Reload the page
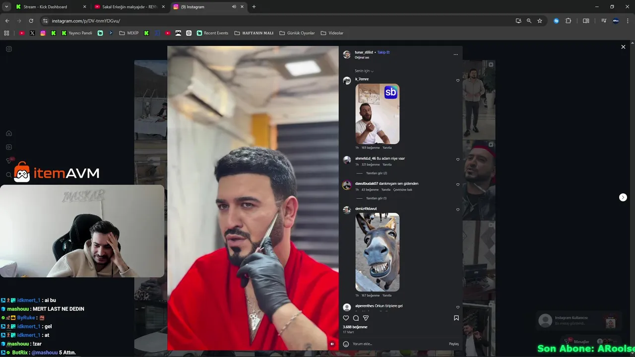Viewport: 635px width, 357px height. [31, 21]
